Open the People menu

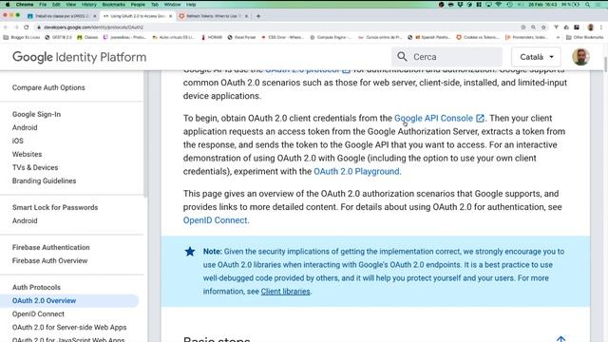coord(138,5)
